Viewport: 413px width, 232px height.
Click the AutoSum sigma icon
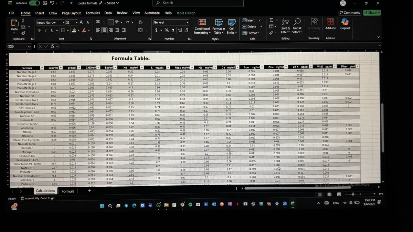click(271, 20)
